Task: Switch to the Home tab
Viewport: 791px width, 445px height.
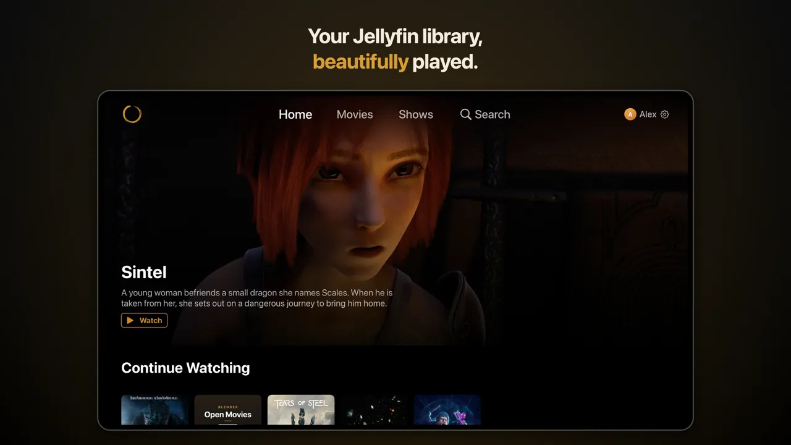Action: [295, 114]
